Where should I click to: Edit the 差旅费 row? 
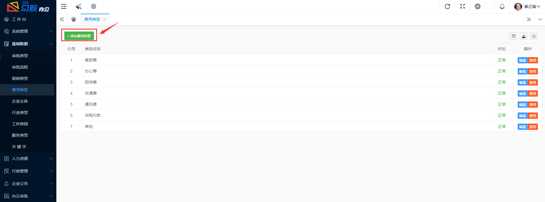[523, 60]
